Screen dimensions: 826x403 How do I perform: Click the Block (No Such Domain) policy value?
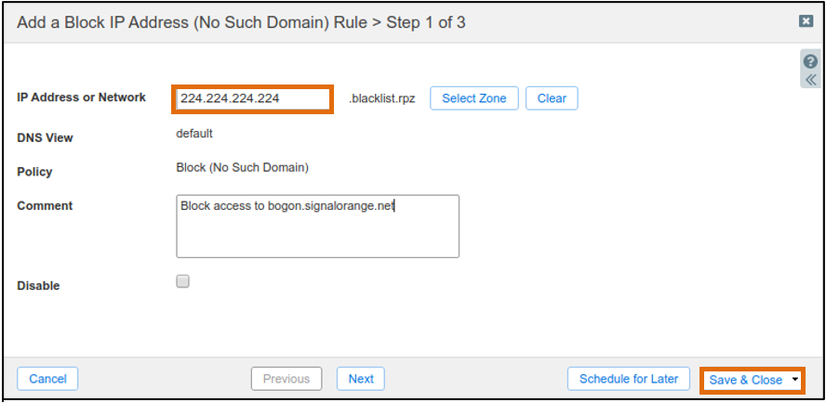point(243,168)
